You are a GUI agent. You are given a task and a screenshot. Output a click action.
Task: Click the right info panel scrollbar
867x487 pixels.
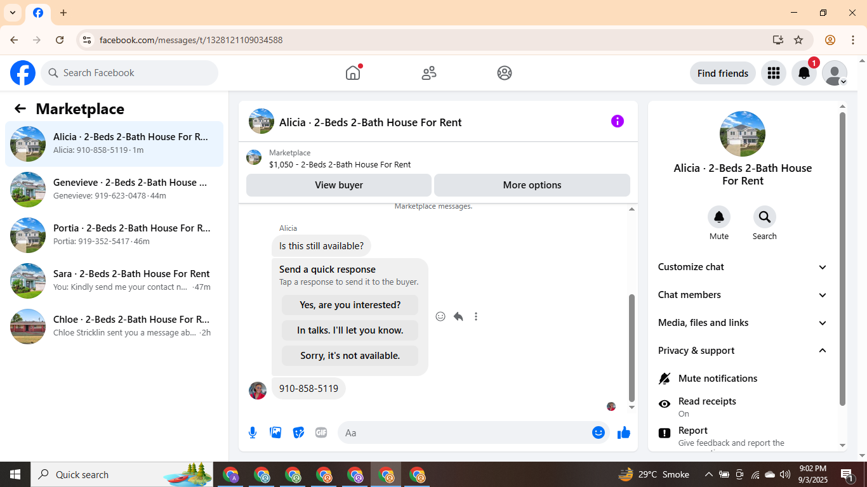click(x=842, y=259)
